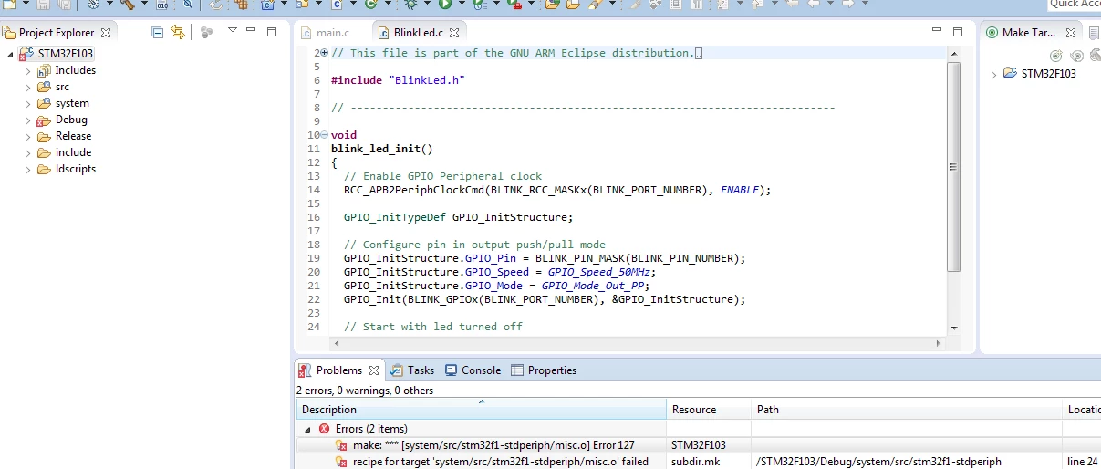Viewport: 1101px width, 469px height.
Task: Click the #include "BlinkLed.h" line
Action: [398, 80]
